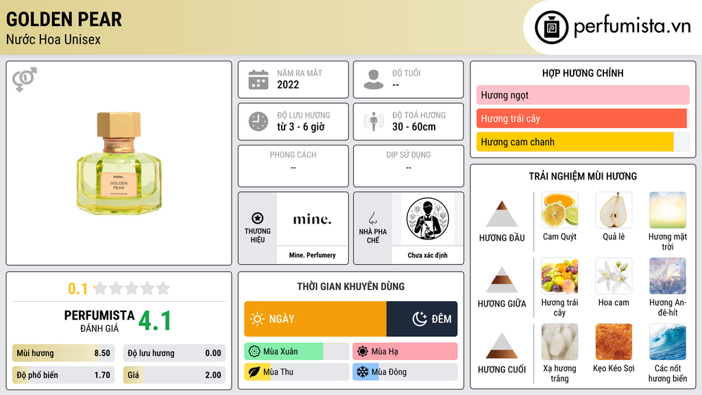Select the Hoa cam blossom note image
The height and width of the screenshot is (395, 702).
[x=614, y=276]
